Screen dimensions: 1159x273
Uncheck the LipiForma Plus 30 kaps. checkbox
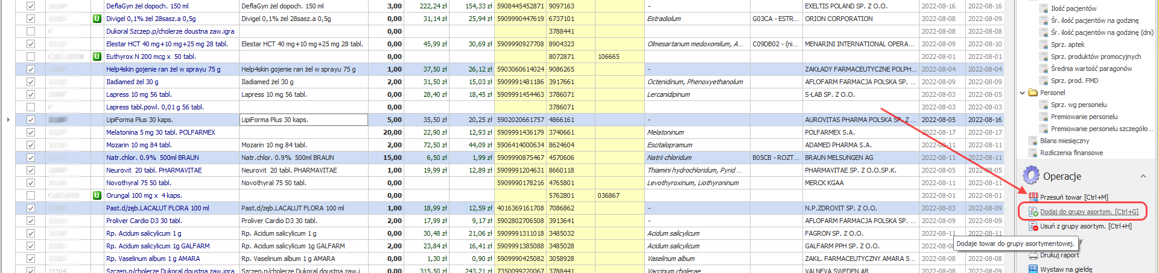(x=31, y=120)
